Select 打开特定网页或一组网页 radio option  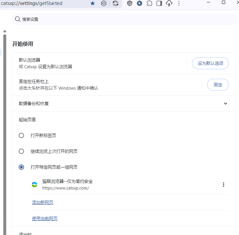click(x=21, y=167)
